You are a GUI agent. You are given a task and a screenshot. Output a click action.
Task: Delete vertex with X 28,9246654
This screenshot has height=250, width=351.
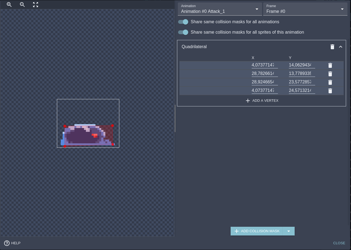click(x=330, y=82)
